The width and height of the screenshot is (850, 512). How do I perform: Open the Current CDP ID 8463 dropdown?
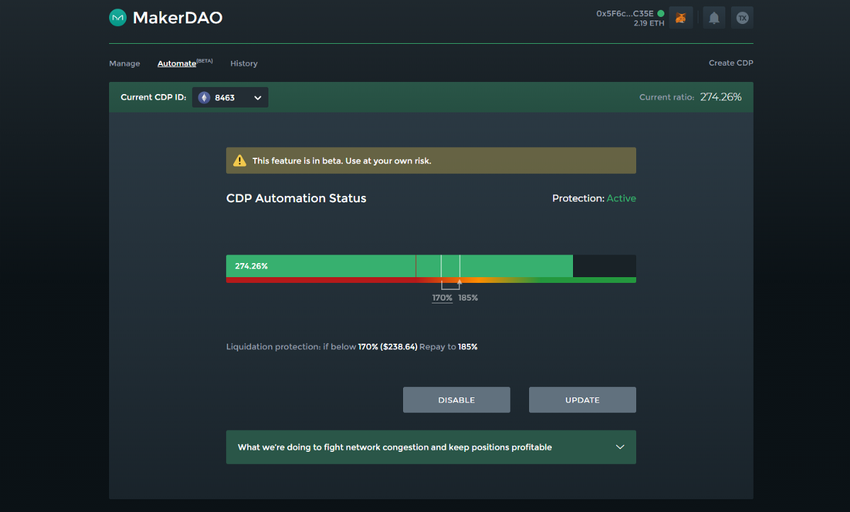(x=230, y=98)
